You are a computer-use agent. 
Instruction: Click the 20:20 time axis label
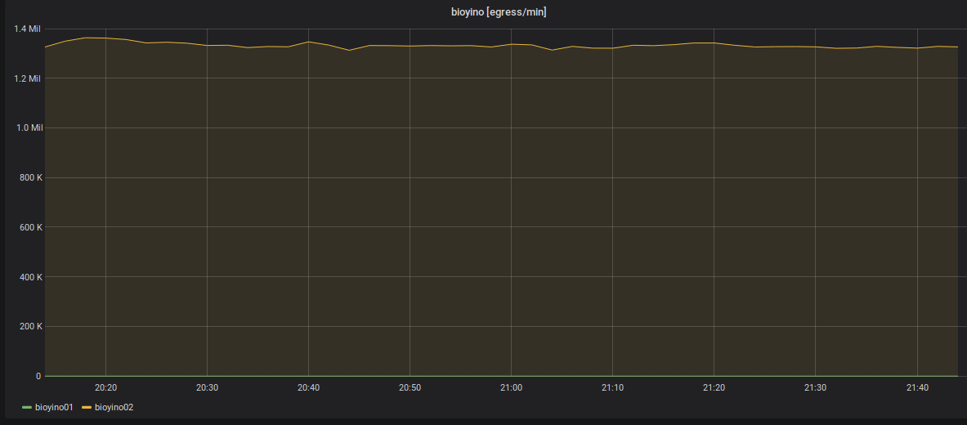105,387
